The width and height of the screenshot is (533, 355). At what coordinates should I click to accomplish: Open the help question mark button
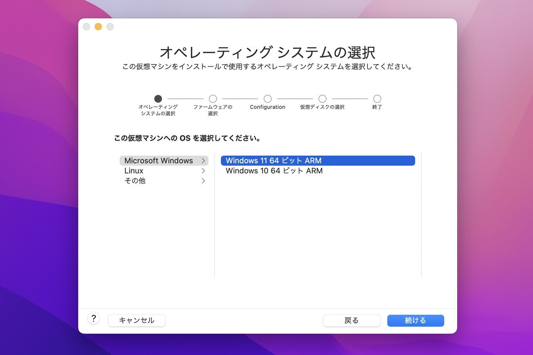point(93,319)
